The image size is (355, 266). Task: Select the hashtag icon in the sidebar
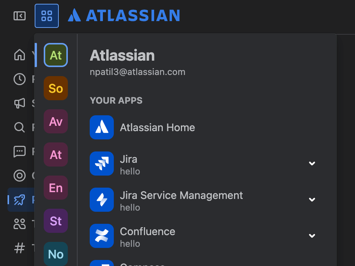pos(20,248)
